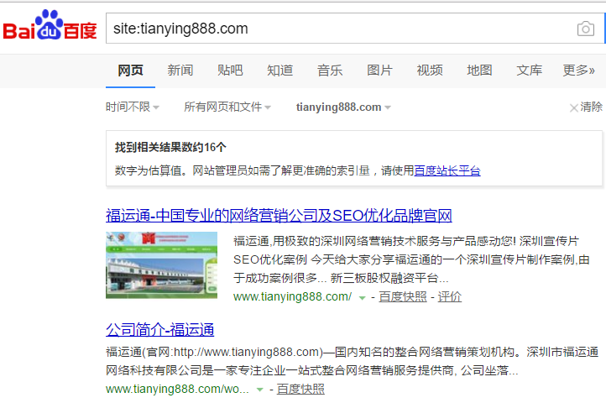This screenshot has height=403, width=606.
Task: Expand the tianying888.com site filter
Action: [343, 107]
